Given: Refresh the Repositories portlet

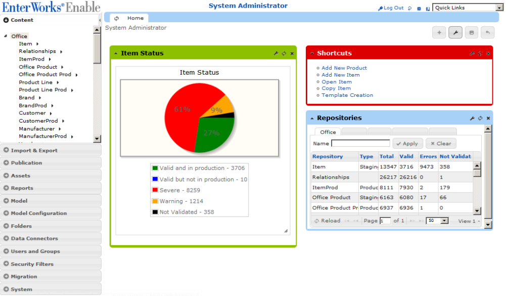Looking at the screenshot, I should pyautogui.click(x=480, y=117).
